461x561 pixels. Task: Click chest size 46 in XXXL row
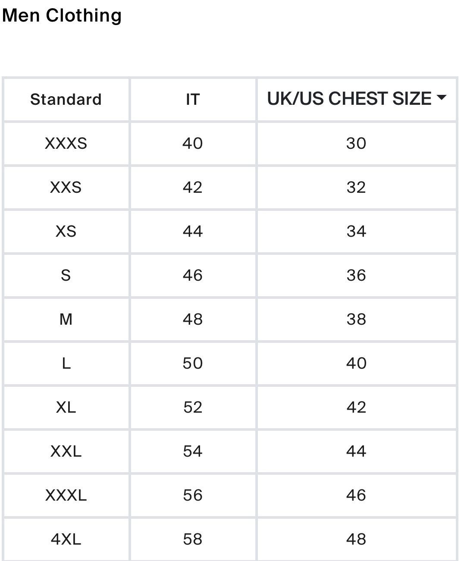[356, 495]
